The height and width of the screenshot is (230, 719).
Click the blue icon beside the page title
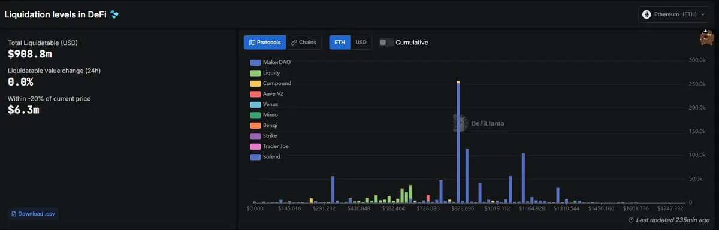114,14
